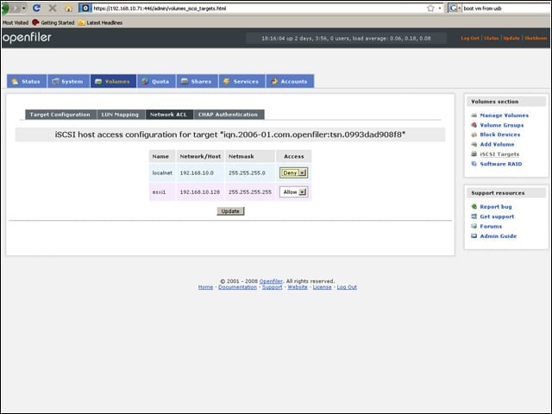Bookmark this page with the star icon

click(x=430, y=8)
